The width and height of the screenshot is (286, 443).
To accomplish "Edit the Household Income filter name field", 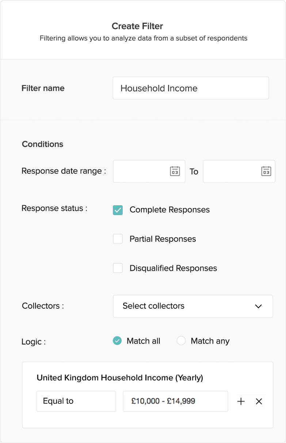I will point(191,88).
